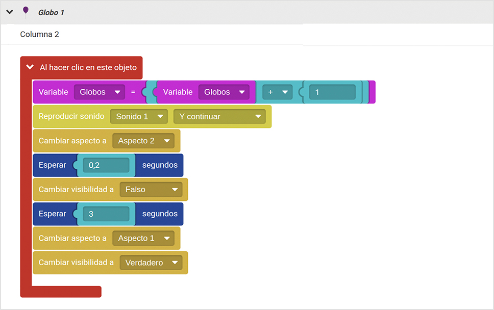Screen dimensions: 494x310
Task: Collapse the Globo 1 section chevron
Action: click(x=10, y=12)
